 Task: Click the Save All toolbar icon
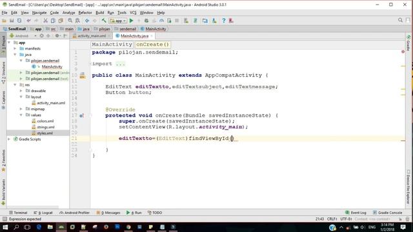pyautogui.click(x=12, y=21)
